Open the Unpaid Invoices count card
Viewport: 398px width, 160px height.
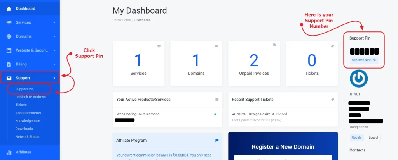tap(254, 64)
